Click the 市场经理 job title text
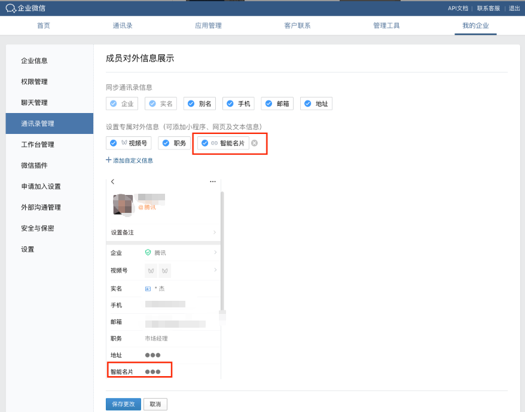The image size is (525, 412). pos(156,338)
